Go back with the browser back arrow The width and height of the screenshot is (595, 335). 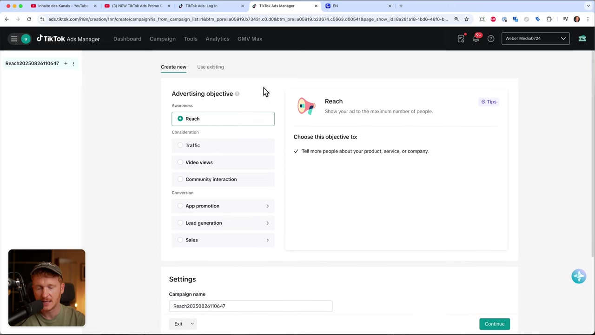pyautogui.click(x=7, y=19)
